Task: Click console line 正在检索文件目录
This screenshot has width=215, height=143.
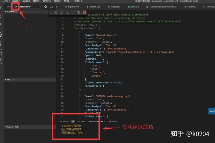Action: coord(71,126)
